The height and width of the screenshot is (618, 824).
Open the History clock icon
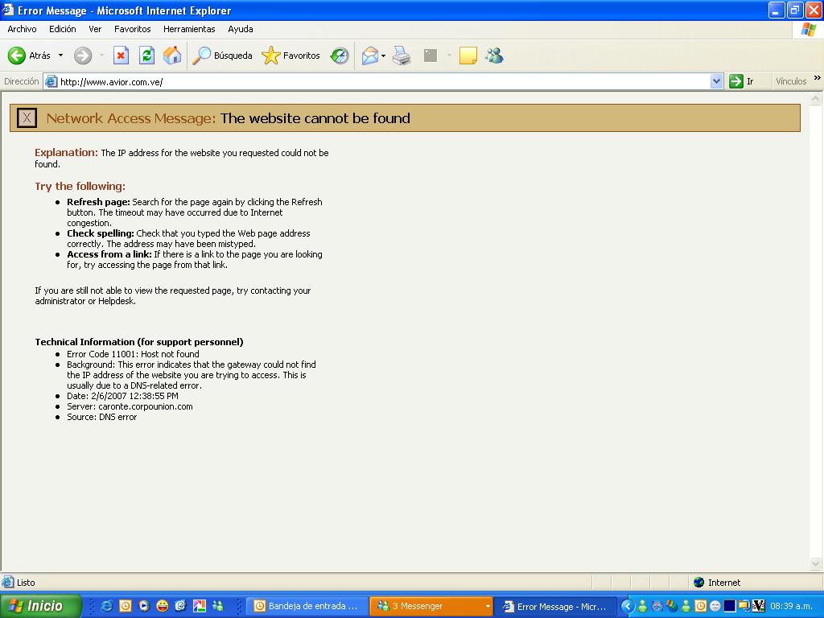(340, 56)
